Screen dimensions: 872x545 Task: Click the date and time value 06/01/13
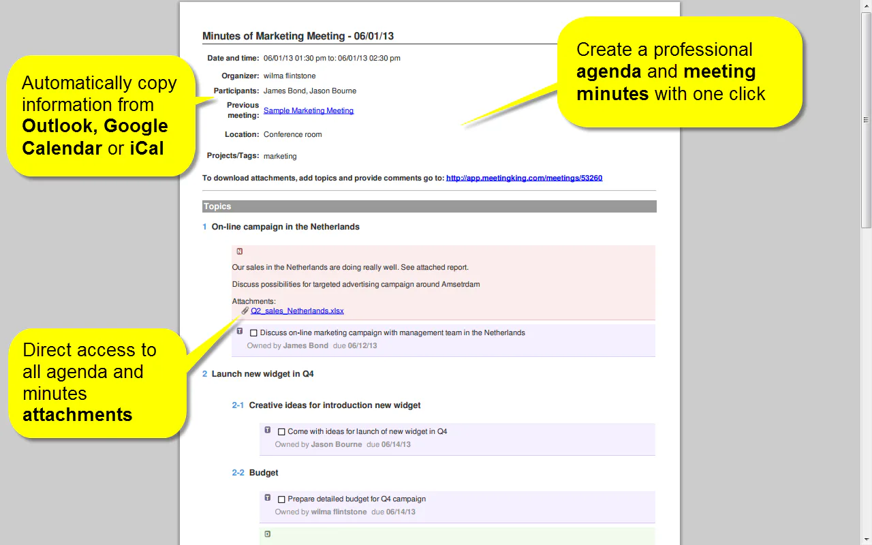[x=332, y=59]
